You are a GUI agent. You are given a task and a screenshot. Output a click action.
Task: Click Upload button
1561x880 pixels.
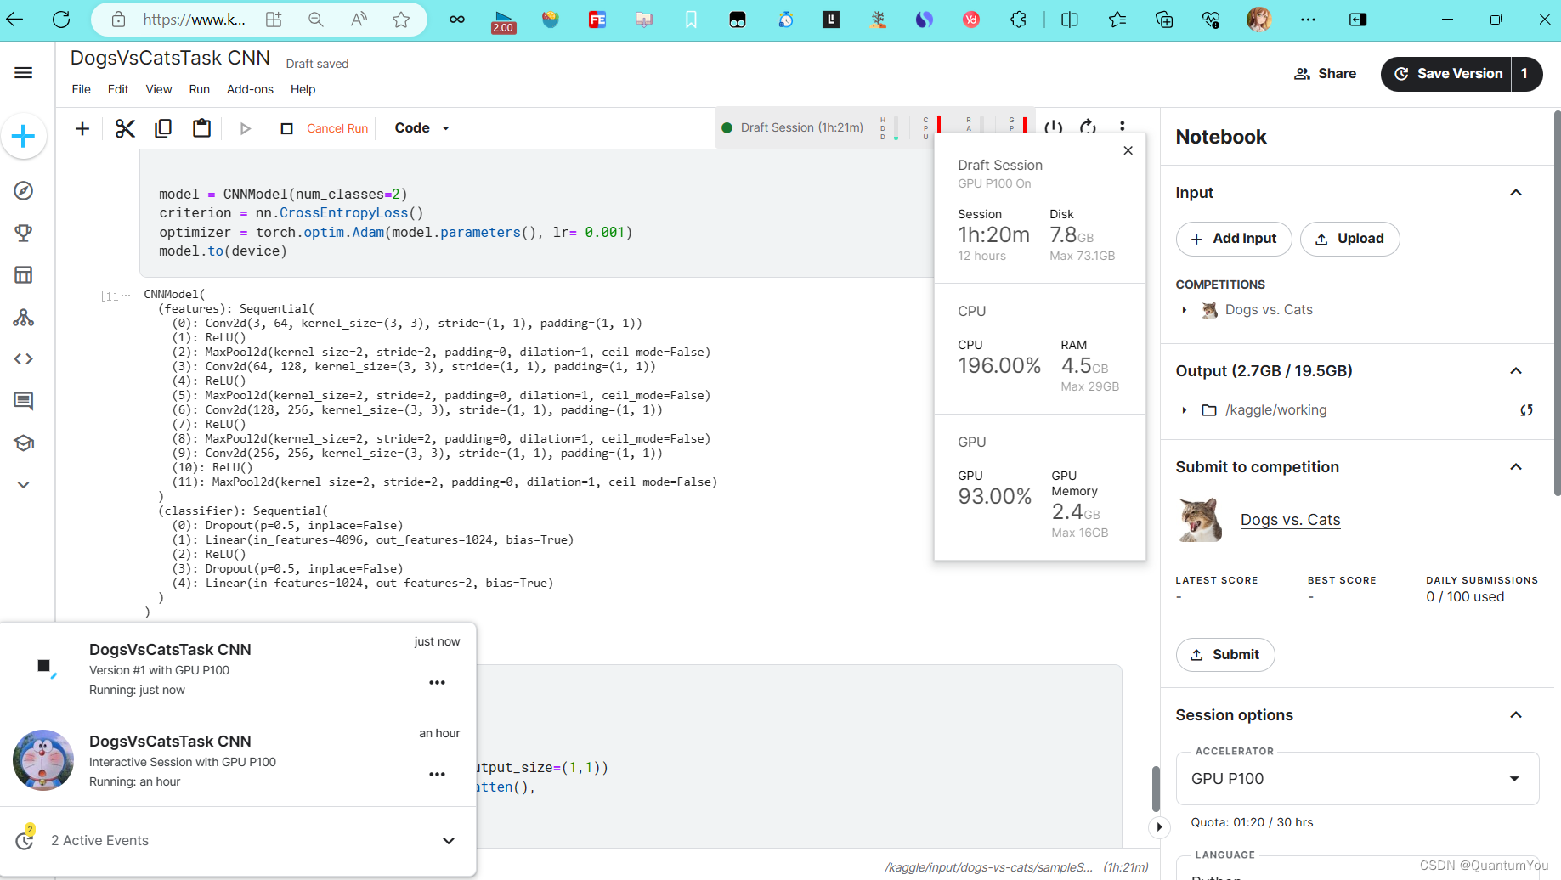click(x=1349, y=239)
